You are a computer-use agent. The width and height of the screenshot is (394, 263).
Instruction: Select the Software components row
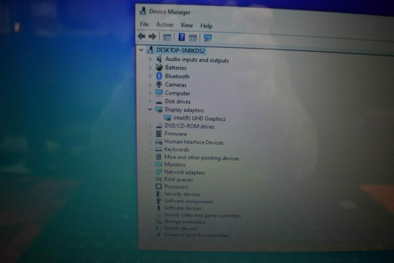[188, 201]
